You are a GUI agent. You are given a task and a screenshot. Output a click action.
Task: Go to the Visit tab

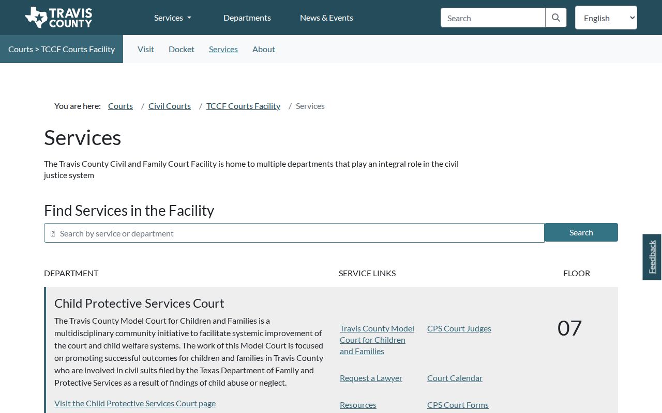[146, 49]
